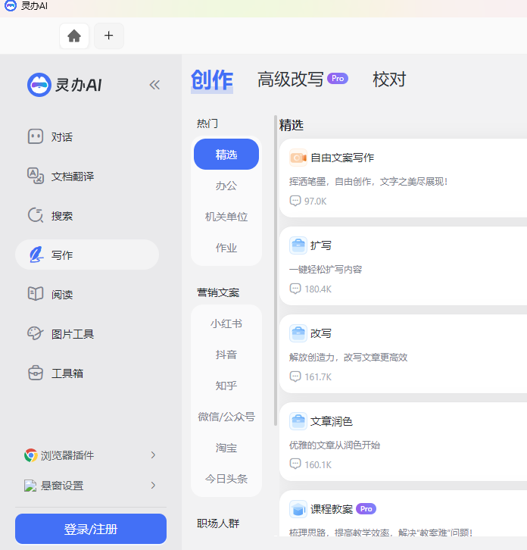The image size is (527, 550).
Task: Click 灵办AI icon in title bar
Action: 10,6
